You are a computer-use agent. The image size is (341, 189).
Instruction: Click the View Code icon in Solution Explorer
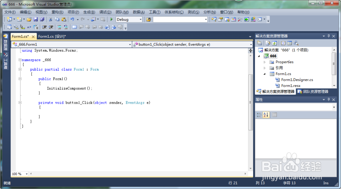[x=283, y=43]
